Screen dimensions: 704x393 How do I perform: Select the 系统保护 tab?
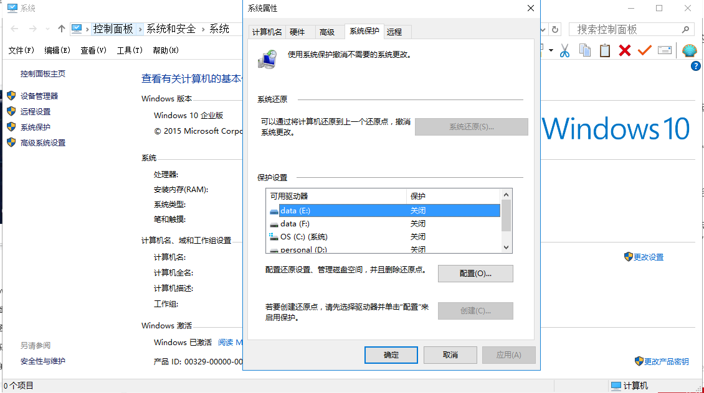[x=364, y=31]
